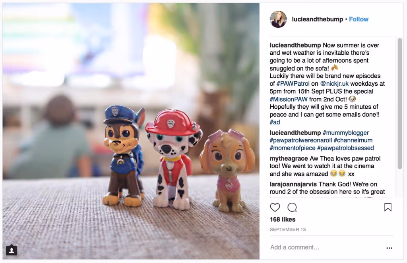View commenter mytheagrace's profile
Viewport: 407px width, 263px height.
pos(289,158)
